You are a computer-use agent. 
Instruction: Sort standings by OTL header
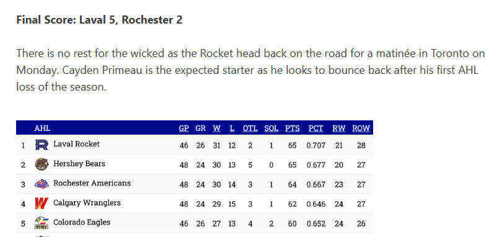(250, 128)
